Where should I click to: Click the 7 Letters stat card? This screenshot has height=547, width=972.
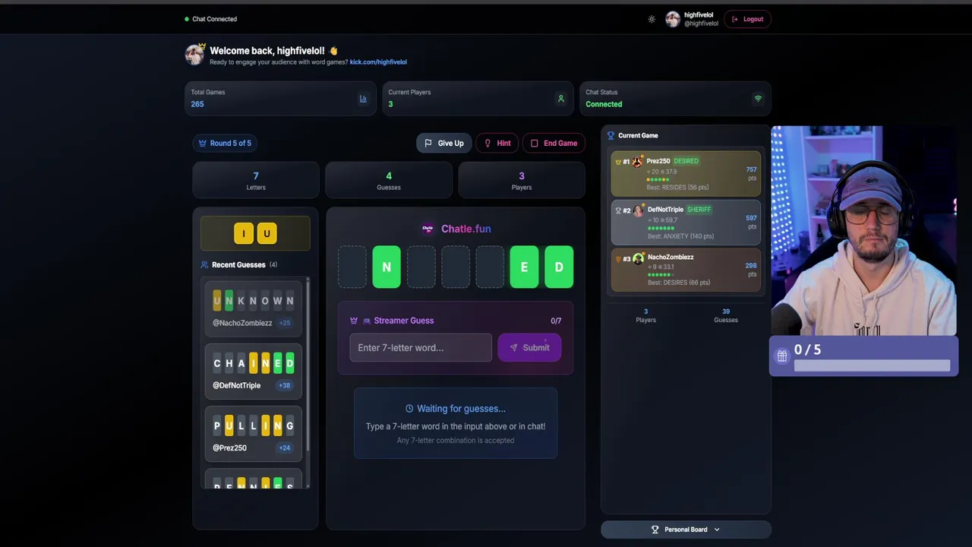click(x=256, y=180)
